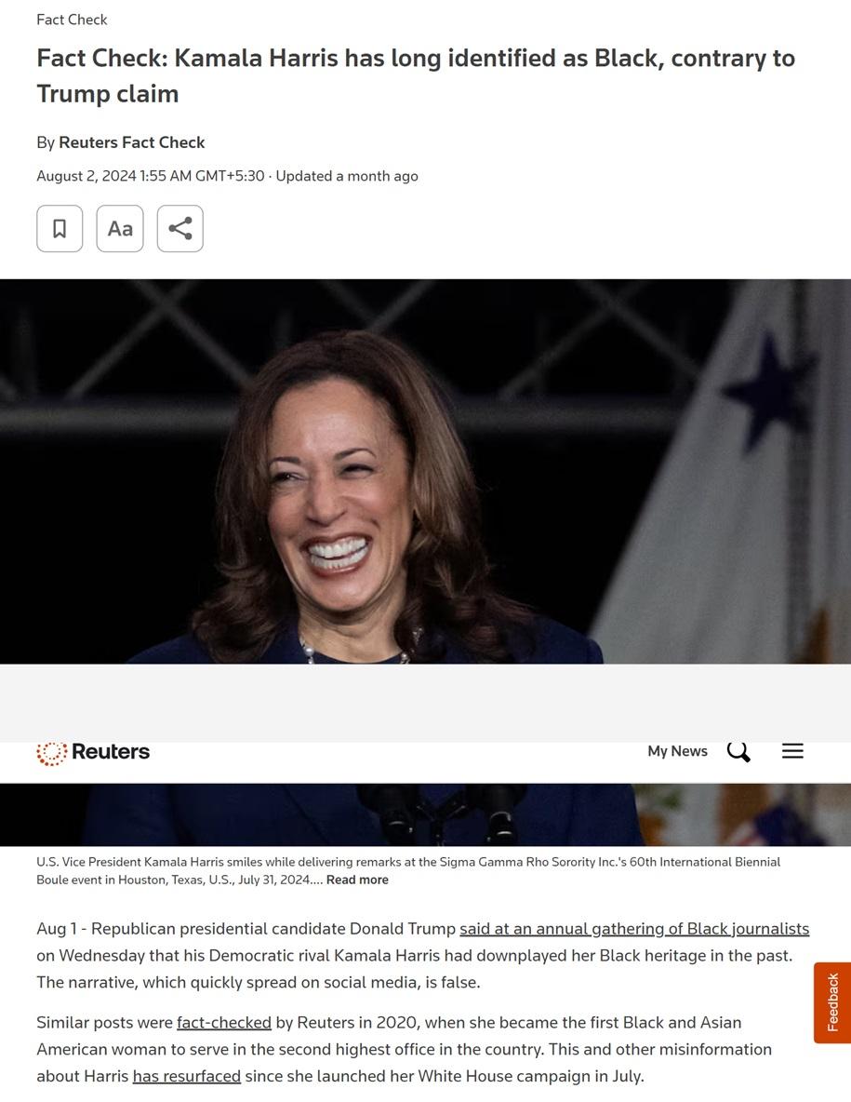Open the search magnifier icon

coord(738,751)
